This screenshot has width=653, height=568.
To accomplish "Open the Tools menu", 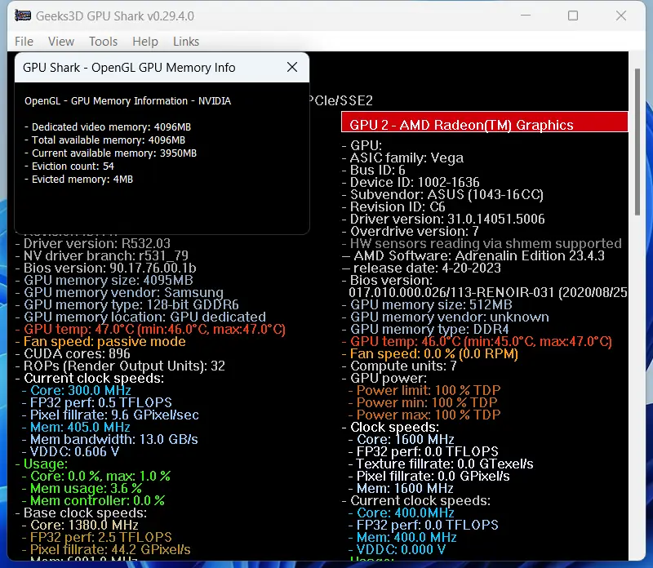I will 103,42.
